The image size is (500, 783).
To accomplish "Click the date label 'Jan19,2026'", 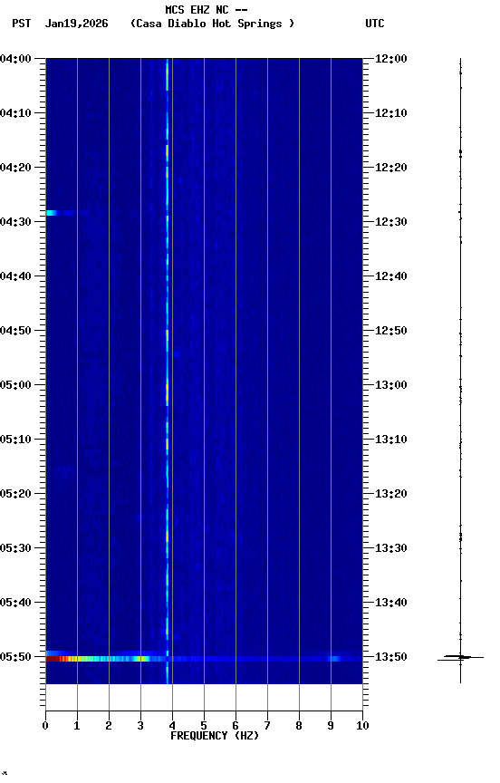I will point(76,24).
